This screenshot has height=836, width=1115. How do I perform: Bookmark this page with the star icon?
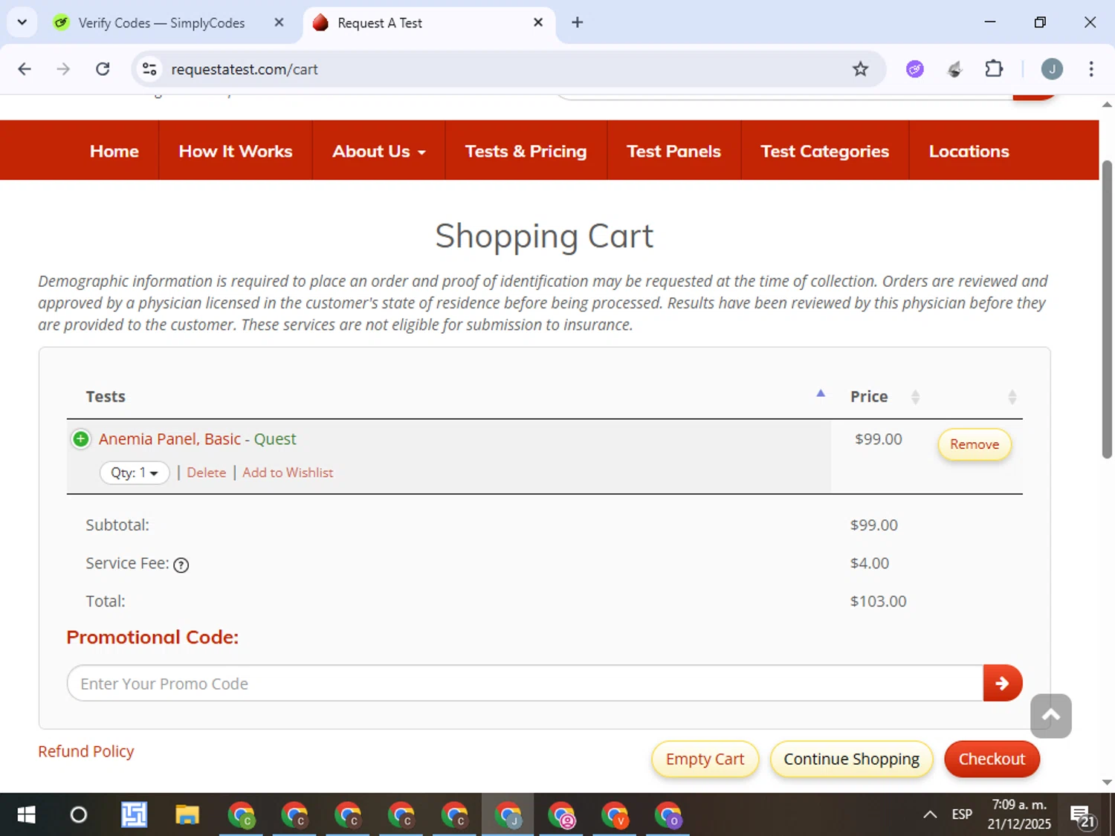(x=860, y=69)
